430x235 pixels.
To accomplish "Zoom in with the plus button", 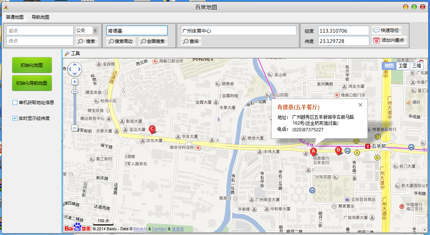I will point(75,82).
